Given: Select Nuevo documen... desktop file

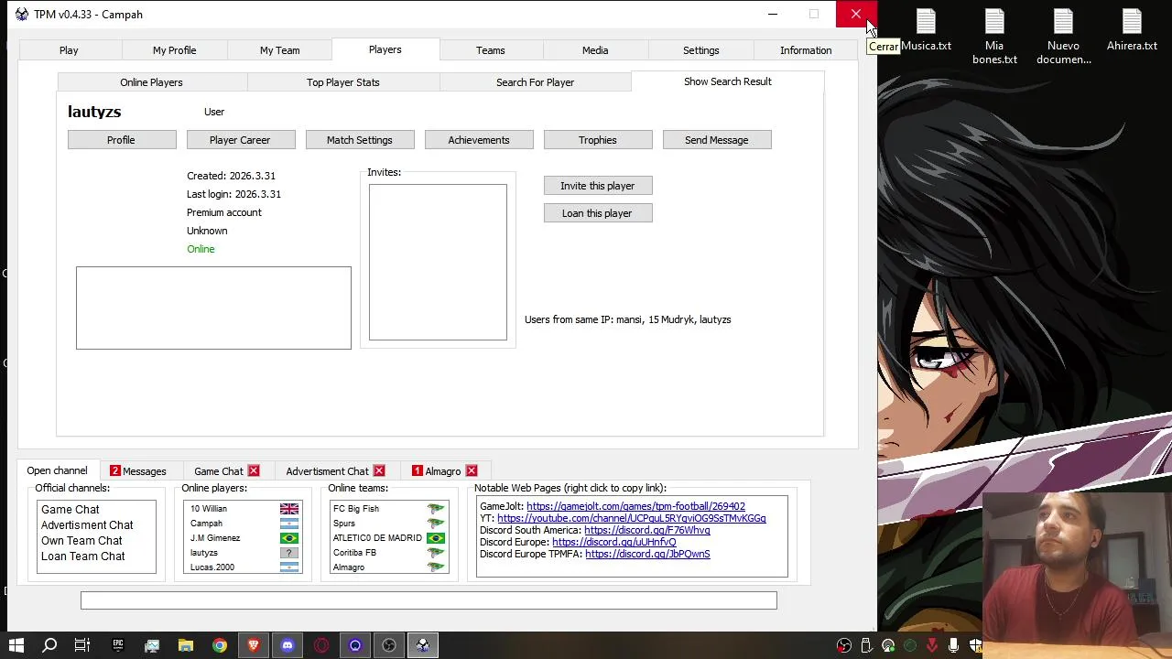Looking at the screenshot, I should pos(1063,37).
